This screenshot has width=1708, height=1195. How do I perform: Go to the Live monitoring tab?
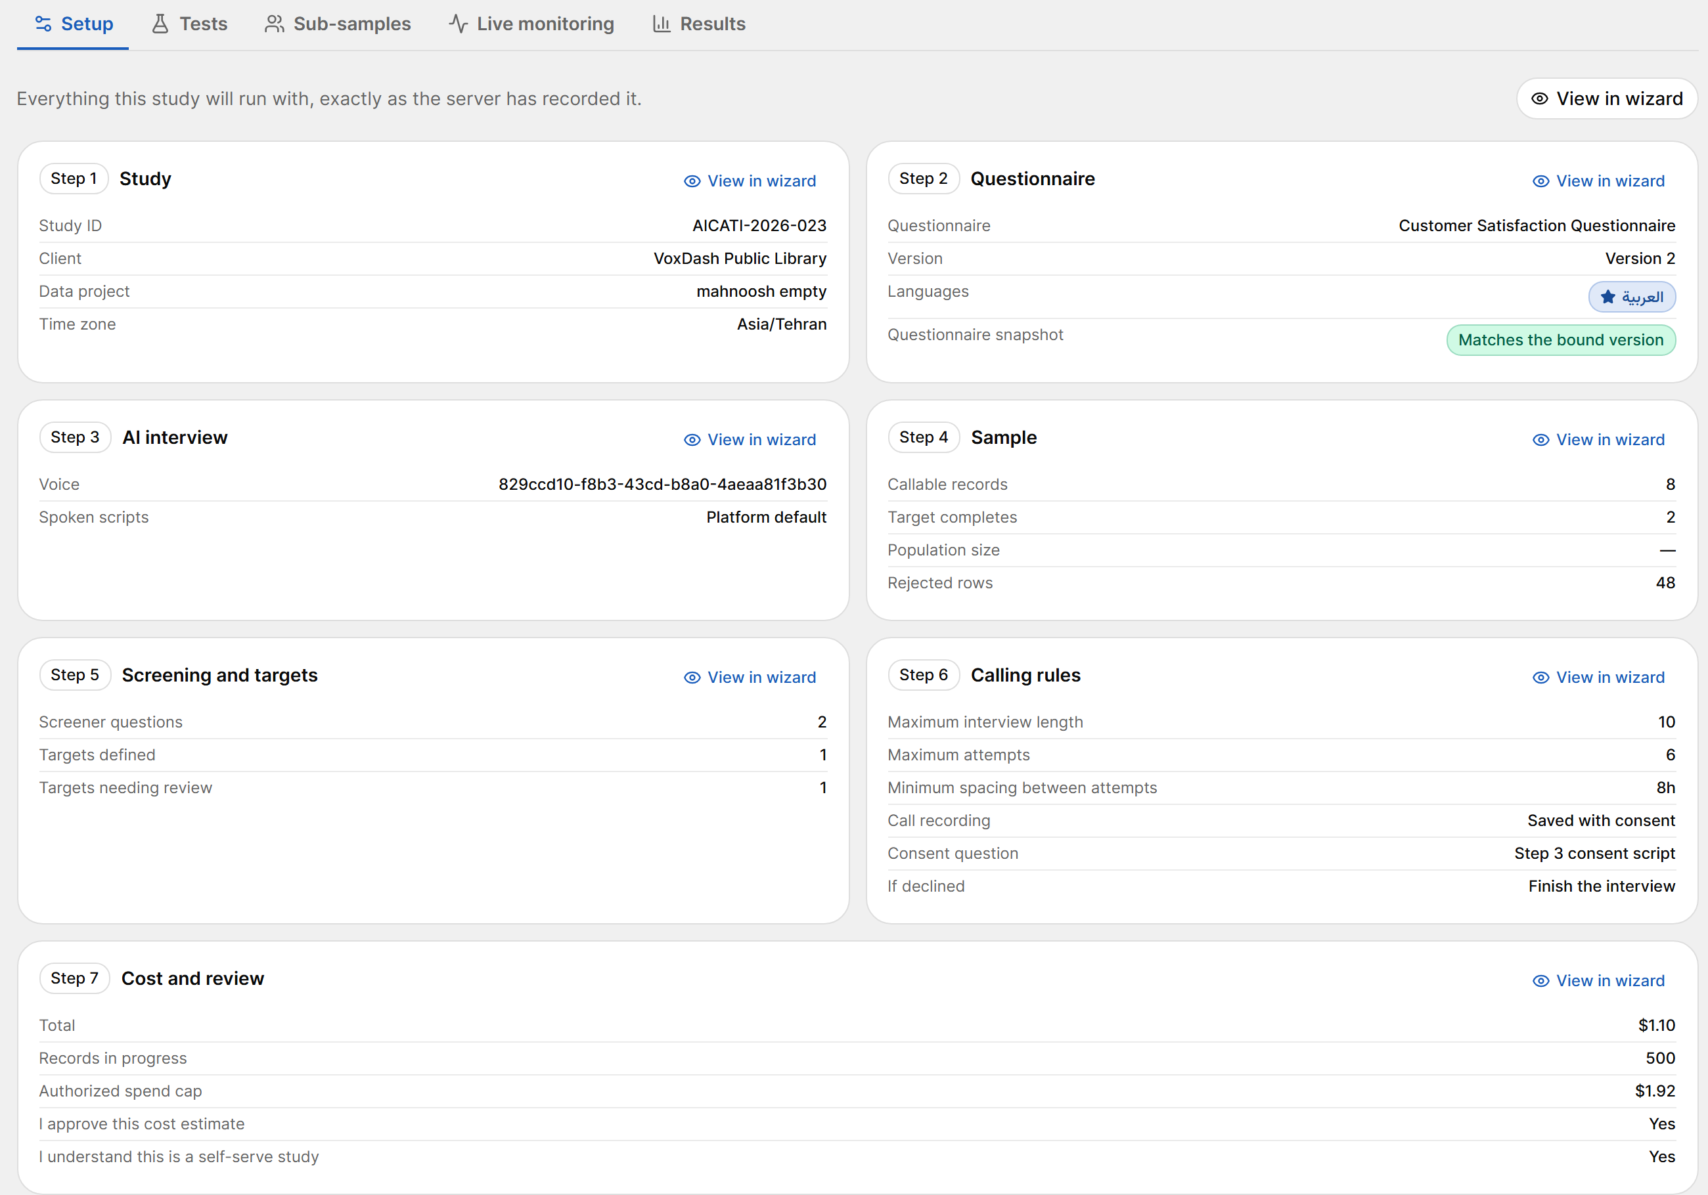tap(531, 24)
